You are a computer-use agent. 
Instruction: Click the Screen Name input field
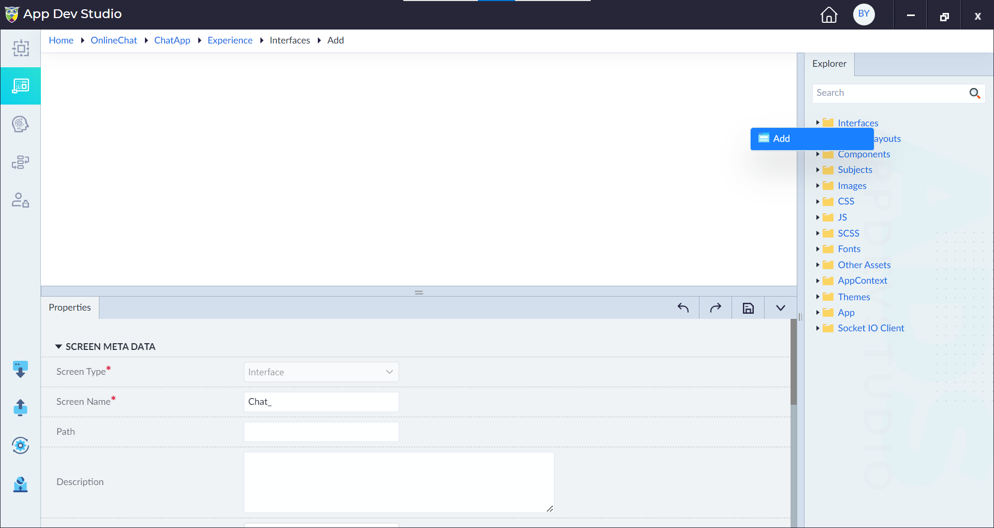pyautogui.click(x=321, y=402)
